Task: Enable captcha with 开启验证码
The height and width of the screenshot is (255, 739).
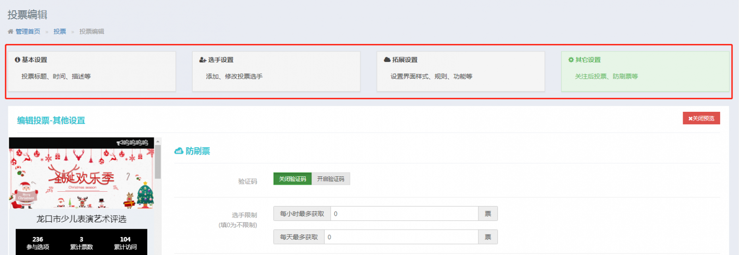Action: coord(331,179)
